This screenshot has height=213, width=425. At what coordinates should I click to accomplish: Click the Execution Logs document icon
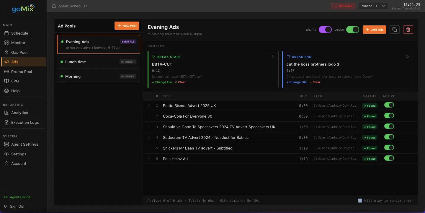coord(6,123)
